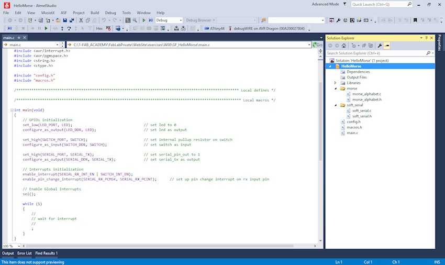This screenshot has width=445, height=265.
Task: Click the Save icon in the toolbar
Action: [65, 20]
